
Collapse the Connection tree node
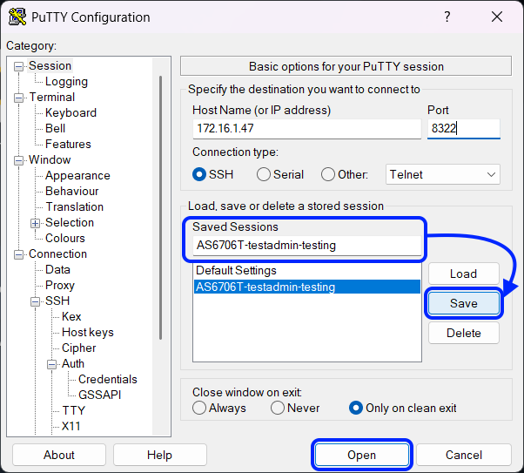click(x=19, y=254)
